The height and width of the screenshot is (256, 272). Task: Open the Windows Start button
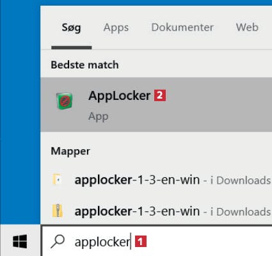pyautogui.click(x=20, y=241)
